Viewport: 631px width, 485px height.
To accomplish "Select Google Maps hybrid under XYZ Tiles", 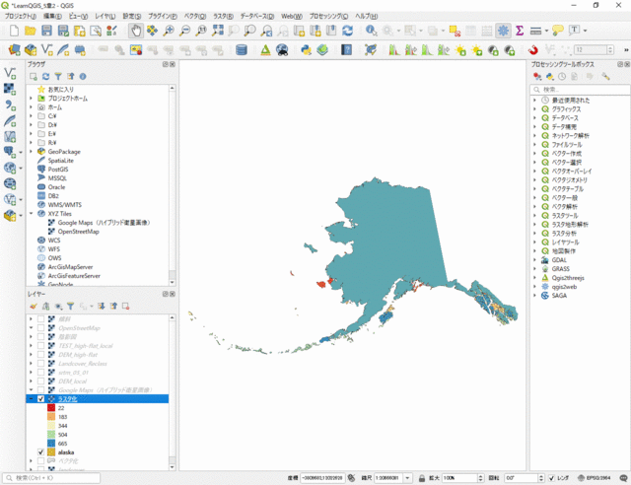I will click(x=104, y=223).
